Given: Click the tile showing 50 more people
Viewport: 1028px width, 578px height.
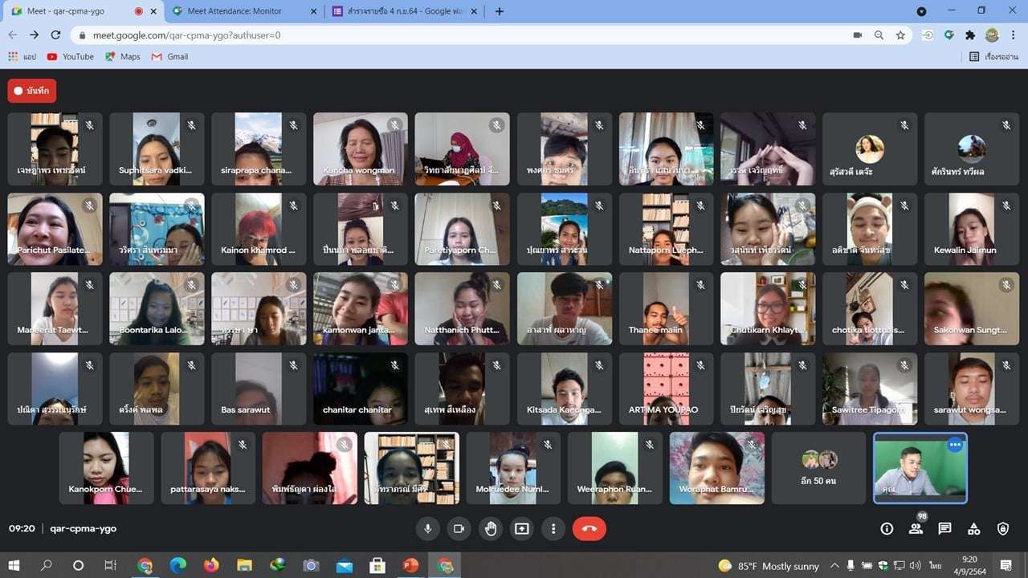Looking at the screenshot, I should pos(819,468).
